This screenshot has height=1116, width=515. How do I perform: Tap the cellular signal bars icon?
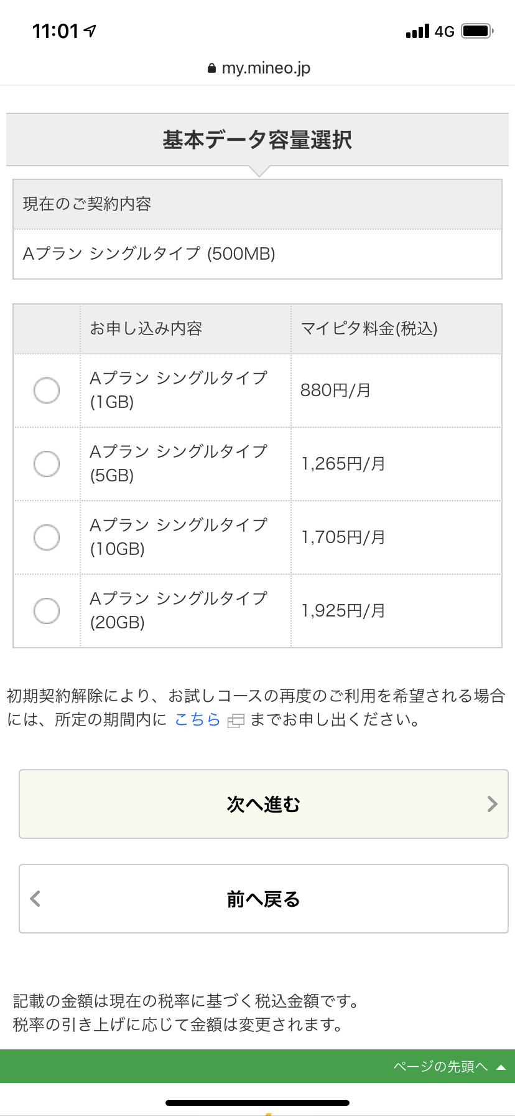[x=417, y=31]
